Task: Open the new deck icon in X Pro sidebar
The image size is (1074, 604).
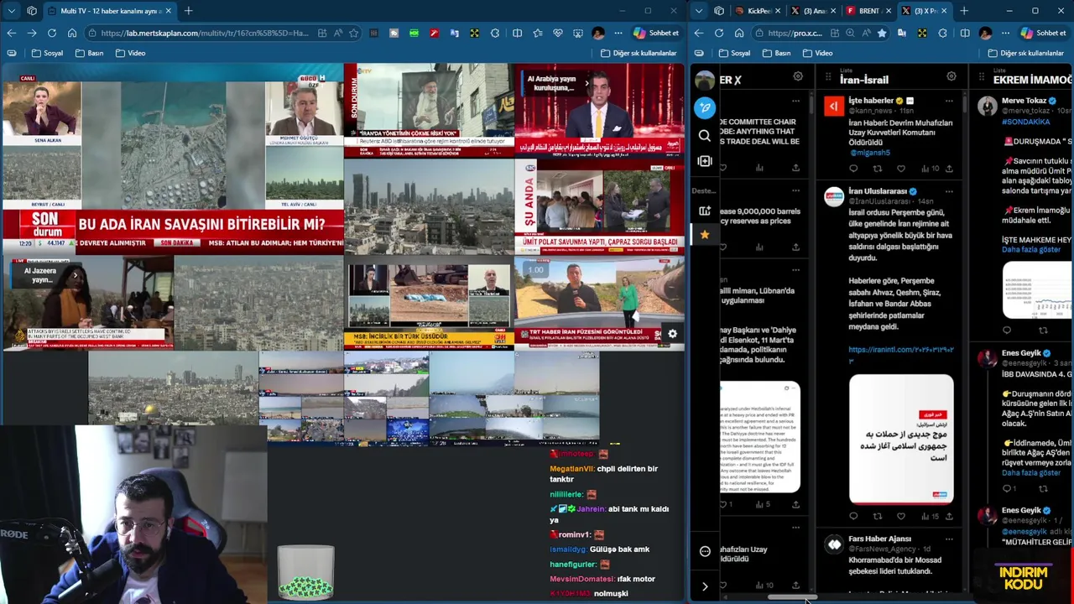Action: [x=705, y=211]
